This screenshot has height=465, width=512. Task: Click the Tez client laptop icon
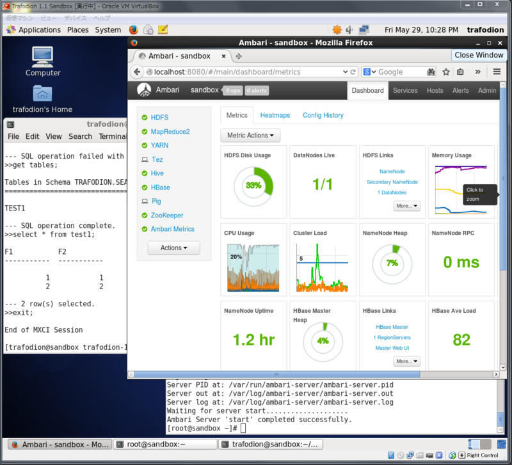(145, 159)
